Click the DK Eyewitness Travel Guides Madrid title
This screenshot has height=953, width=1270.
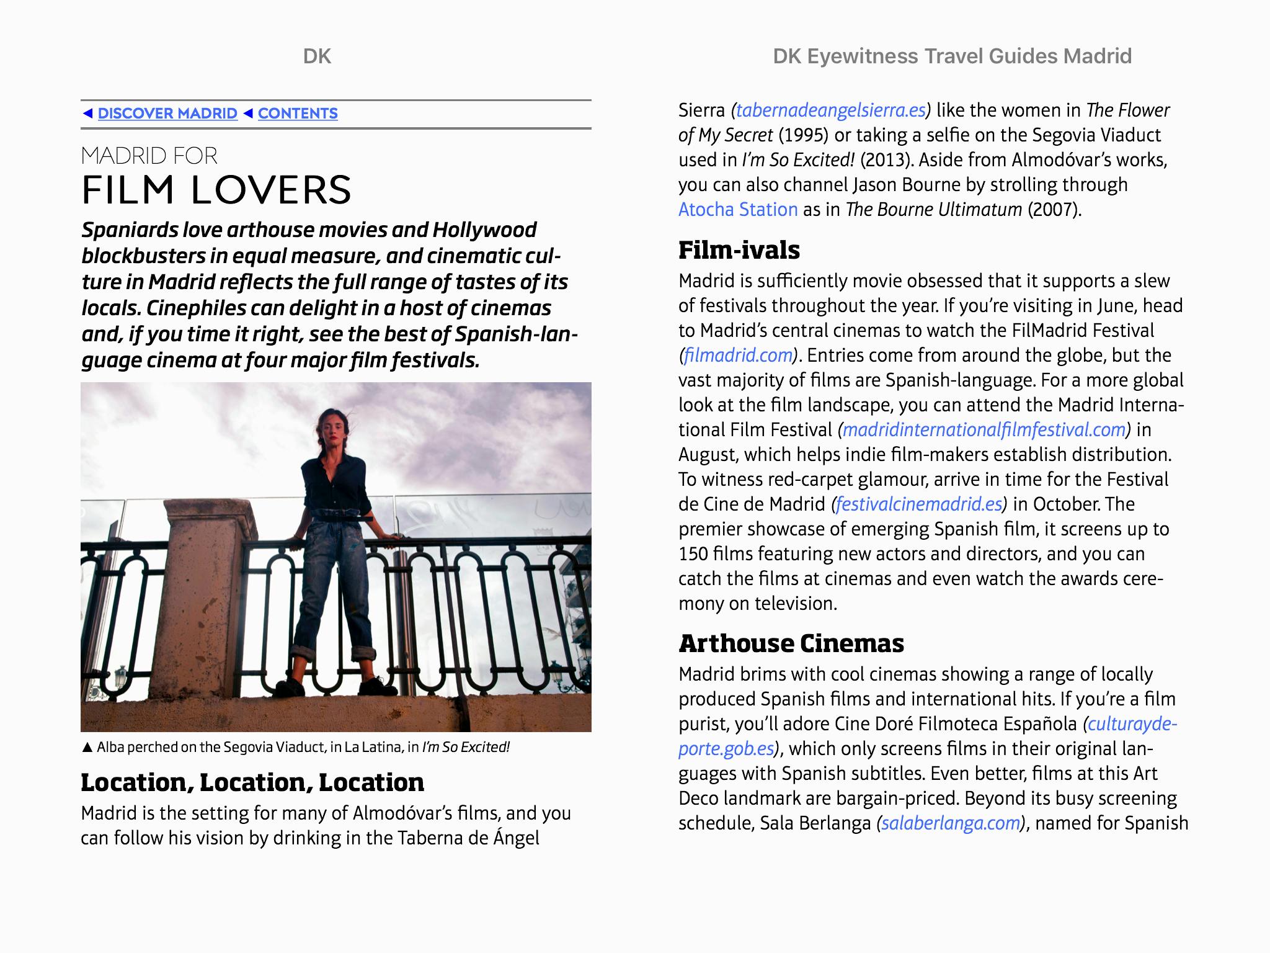pos(952,56)
